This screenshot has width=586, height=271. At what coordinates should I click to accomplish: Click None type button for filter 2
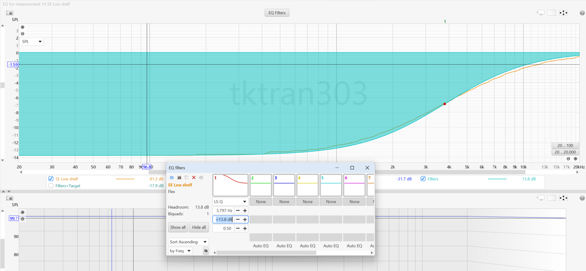tap(261, 202)
